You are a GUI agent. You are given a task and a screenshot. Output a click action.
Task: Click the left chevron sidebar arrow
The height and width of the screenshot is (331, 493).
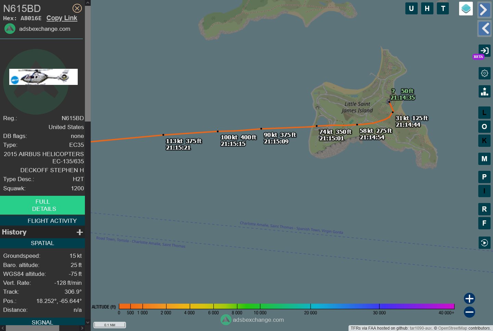pos(484,28)
